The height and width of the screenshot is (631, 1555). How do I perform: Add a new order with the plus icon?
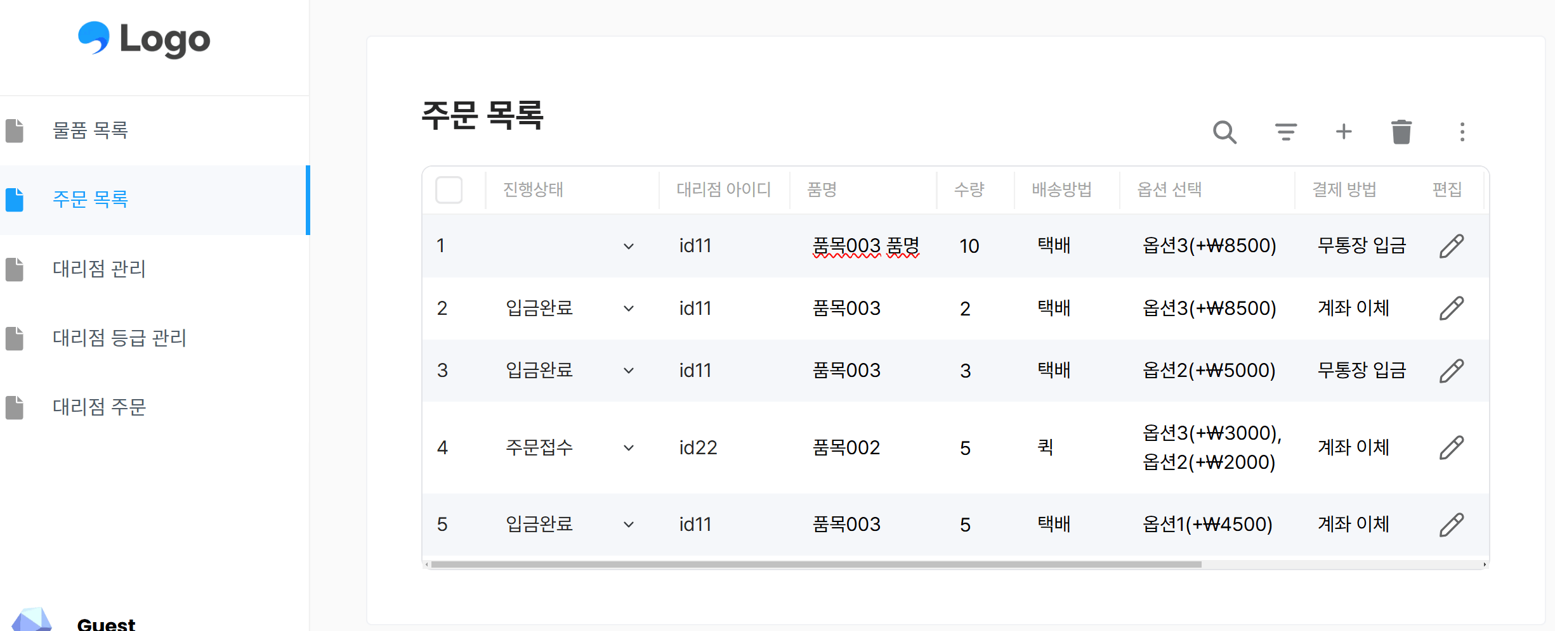(1344, 132)
